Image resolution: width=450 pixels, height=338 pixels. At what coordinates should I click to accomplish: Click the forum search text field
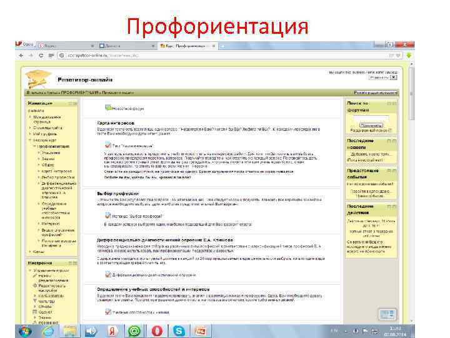[371, 118]
